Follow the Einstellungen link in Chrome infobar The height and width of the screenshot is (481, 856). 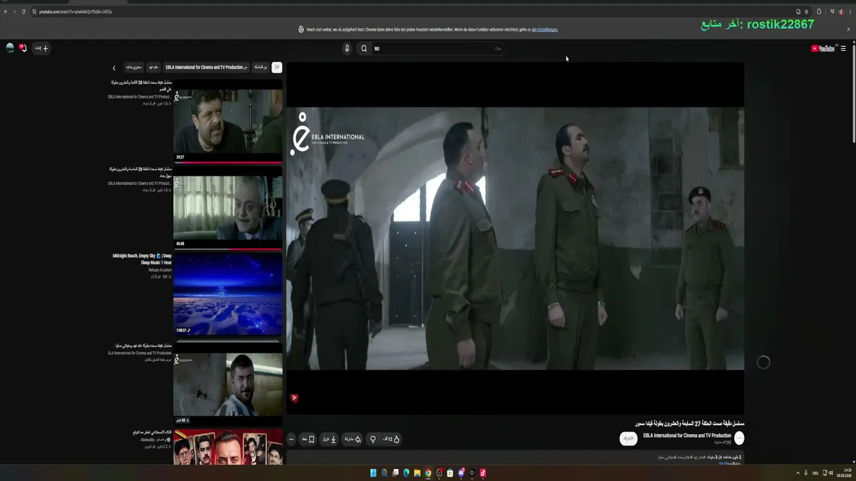pyautogui.click(x=544, y=29)
